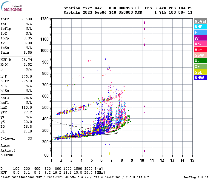Select the X- dark green legend swatch

point(201,61)
